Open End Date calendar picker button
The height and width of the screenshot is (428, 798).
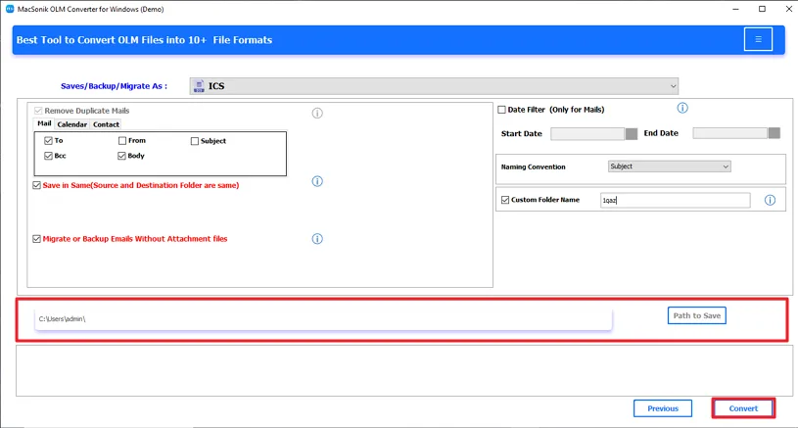click(775, 133)
